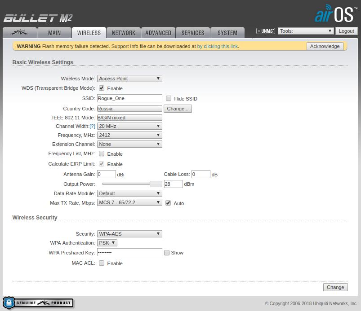The height and width of the screenshot is (311, 361).
Task: Click the Antenna Gain input field
Action: (107, 174)
